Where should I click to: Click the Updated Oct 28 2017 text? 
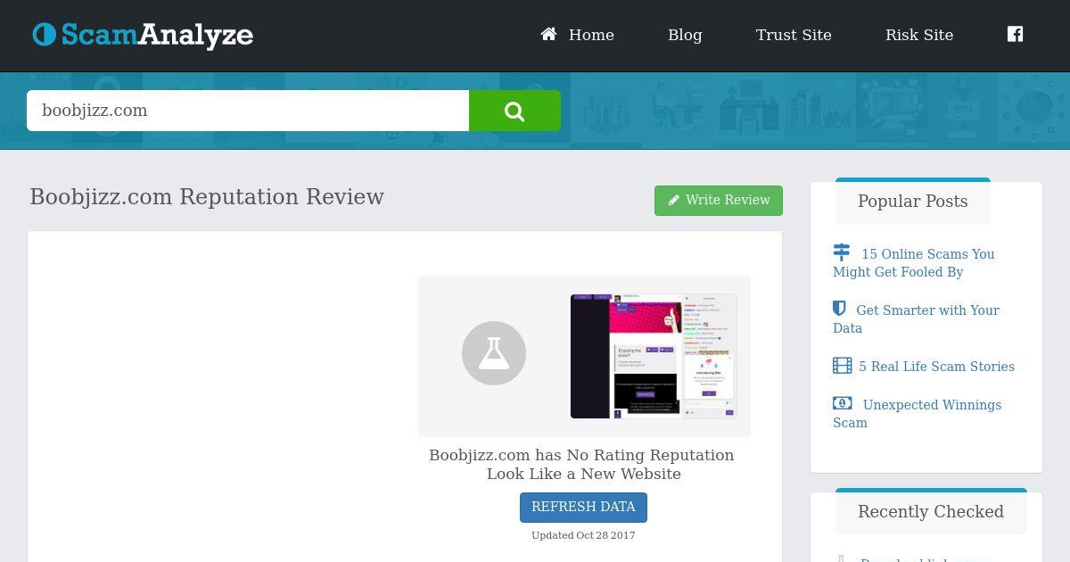pyautogui.click(x=583, y=535)
